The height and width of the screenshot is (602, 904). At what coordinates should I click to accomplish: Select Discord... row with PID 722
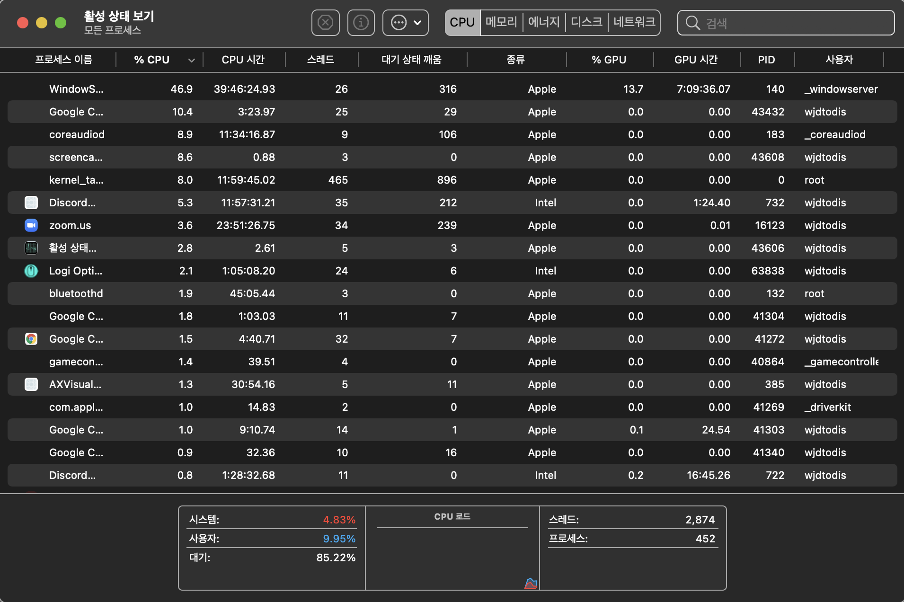(x=452, y=475)
